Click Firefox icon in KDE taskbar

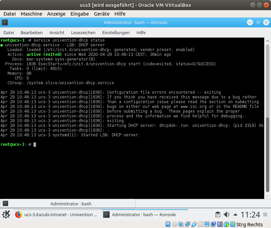point(19,214)
